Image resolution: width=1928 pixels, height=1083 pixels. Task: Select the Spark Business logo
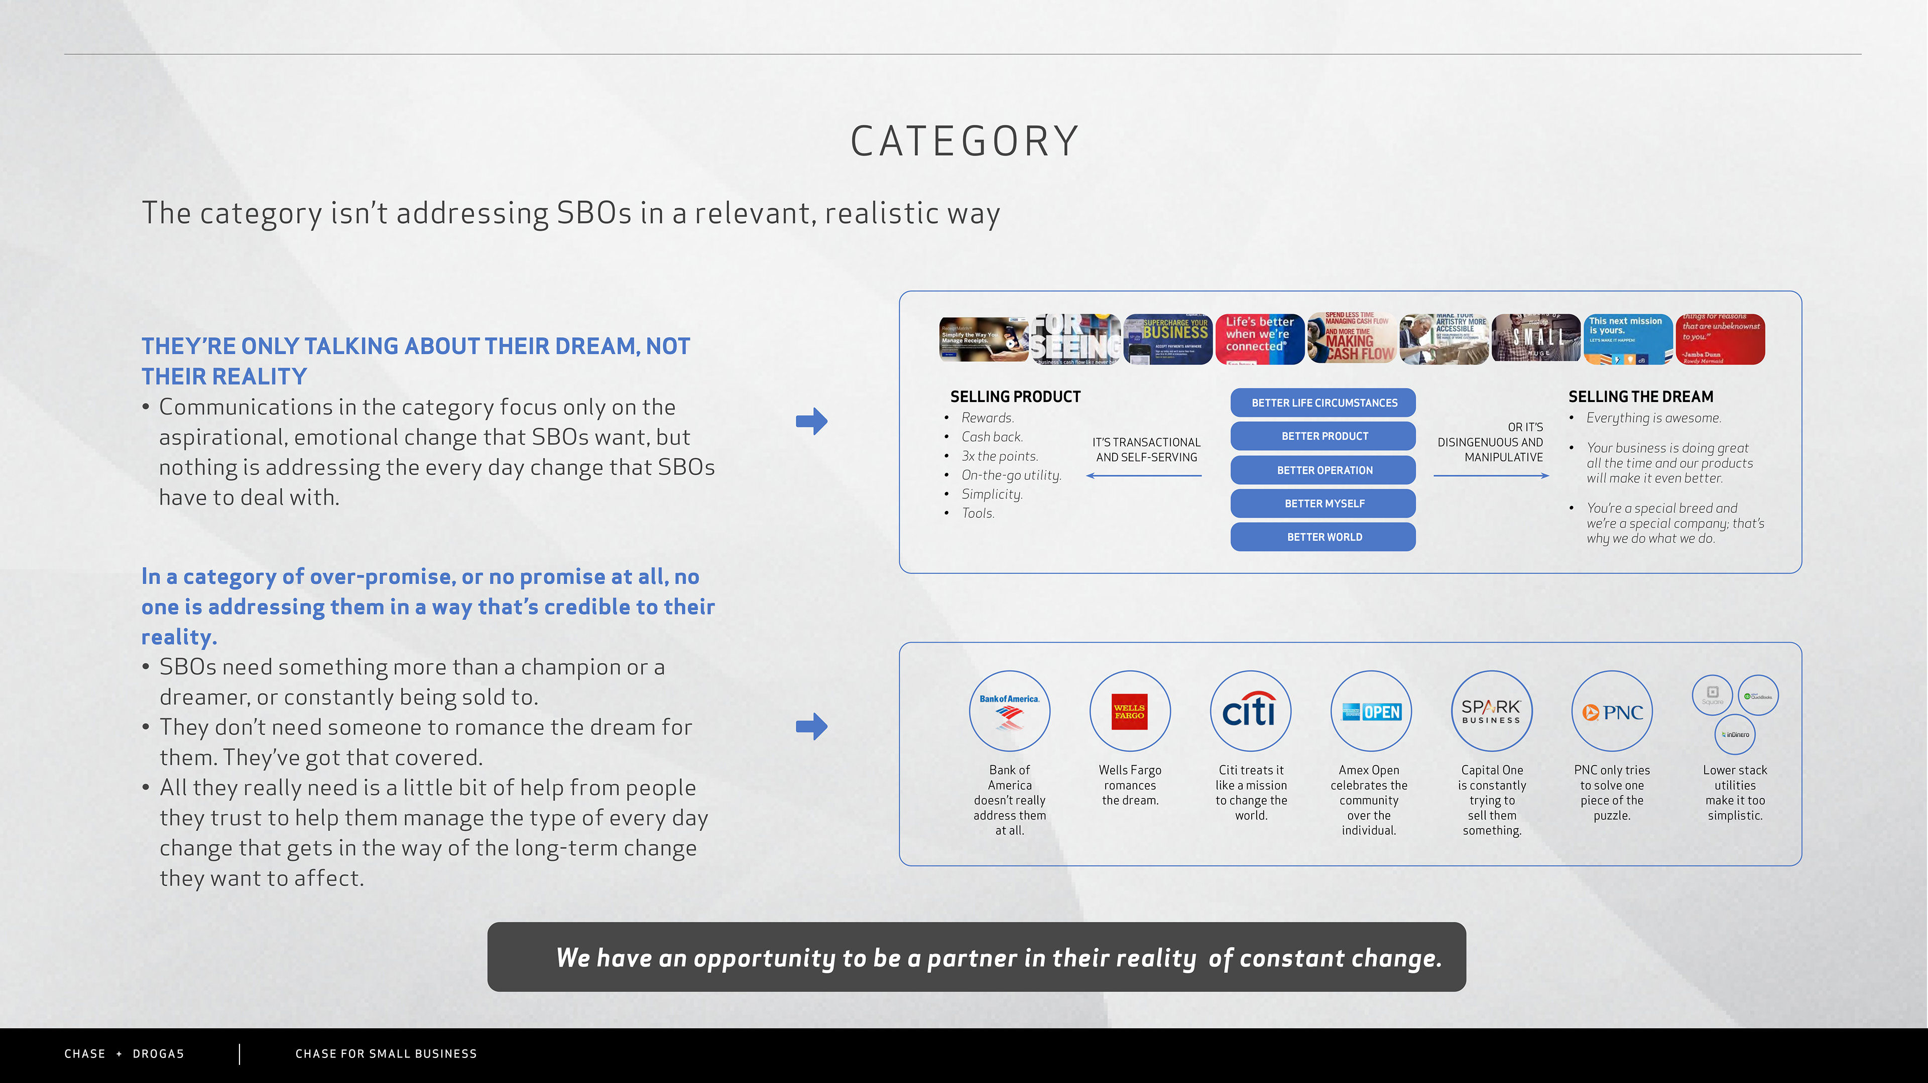1491,711
